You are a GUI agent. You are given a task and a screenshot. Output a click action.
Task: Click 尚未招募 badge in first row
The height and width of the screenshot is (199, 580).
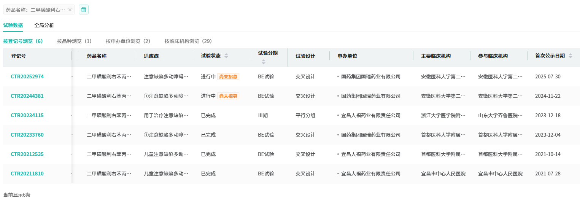pyautogui.click(x=228, y=76)
